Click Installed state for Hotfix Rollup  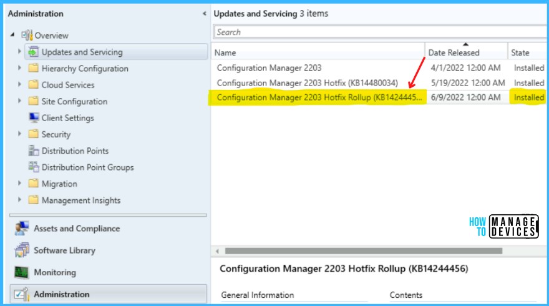[528, 97]
